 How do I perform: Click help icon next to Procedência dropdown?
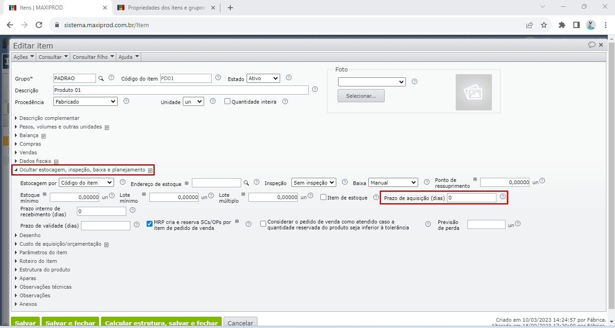click(x=126, y=101)
